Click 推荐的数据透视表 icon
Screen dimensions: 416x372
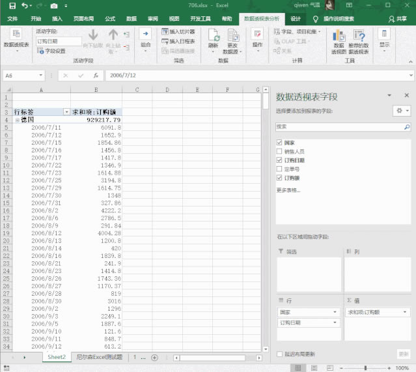359,35
